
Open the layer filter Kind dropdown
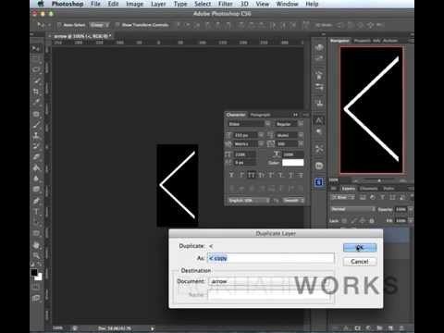click(343, 197)
